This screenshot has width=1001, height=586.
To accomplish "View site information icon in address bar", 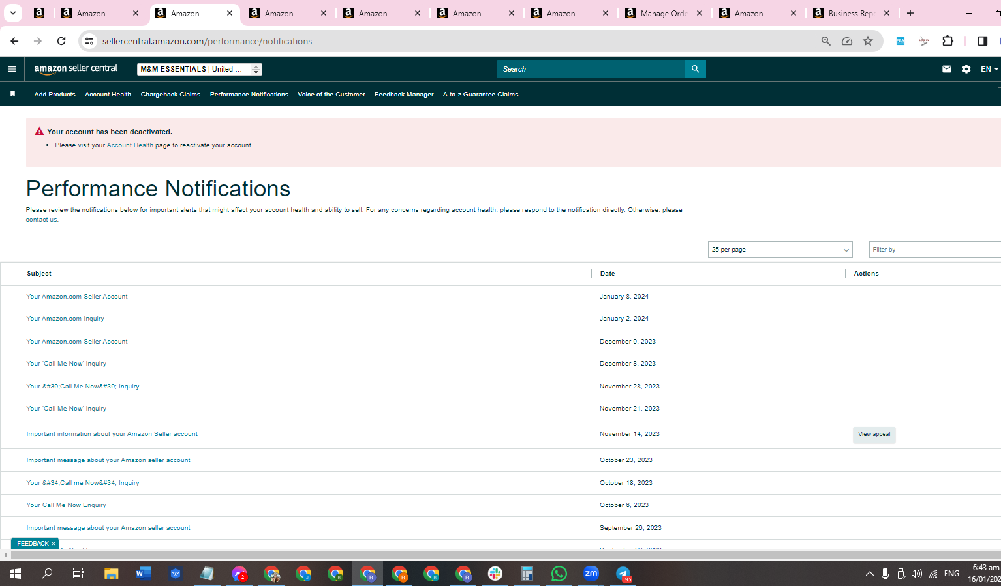I will coord(90,41).
